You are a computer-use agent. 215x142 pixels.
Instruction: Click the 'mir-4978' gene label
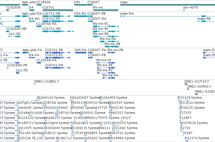(x=190, y=7)
